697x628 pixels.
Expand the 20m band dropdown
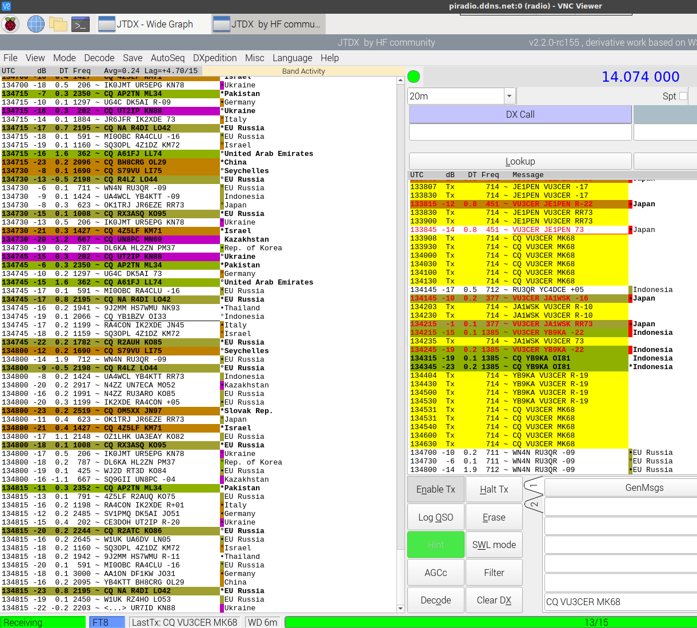pyautogui.click(x=509, y=96)
